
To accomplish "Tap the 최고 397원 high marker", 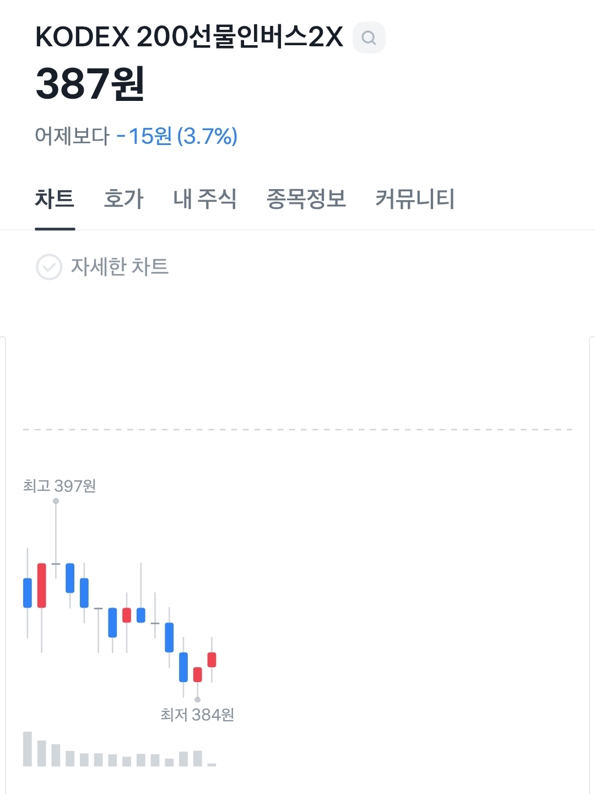I will point(59,486).
